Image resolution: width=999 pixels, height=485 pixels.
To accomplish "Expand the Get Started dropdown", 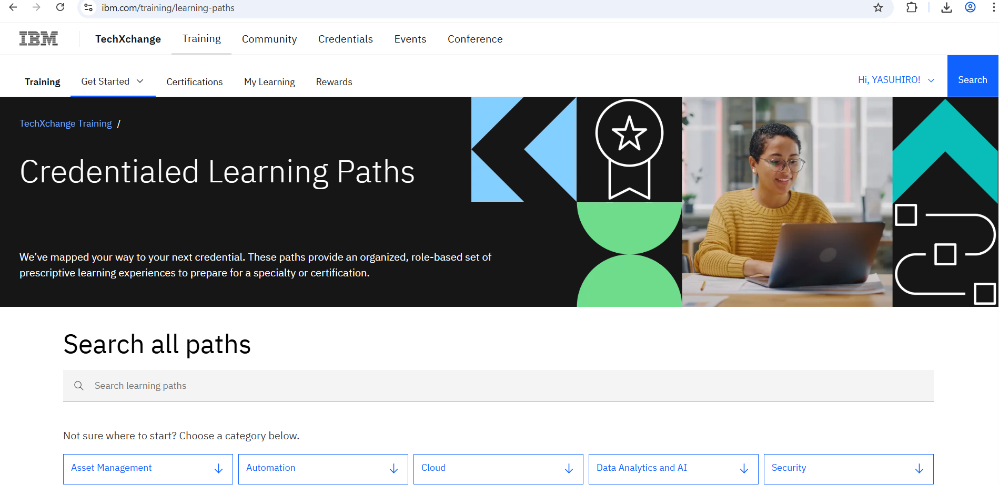I will tap(113, 81).
